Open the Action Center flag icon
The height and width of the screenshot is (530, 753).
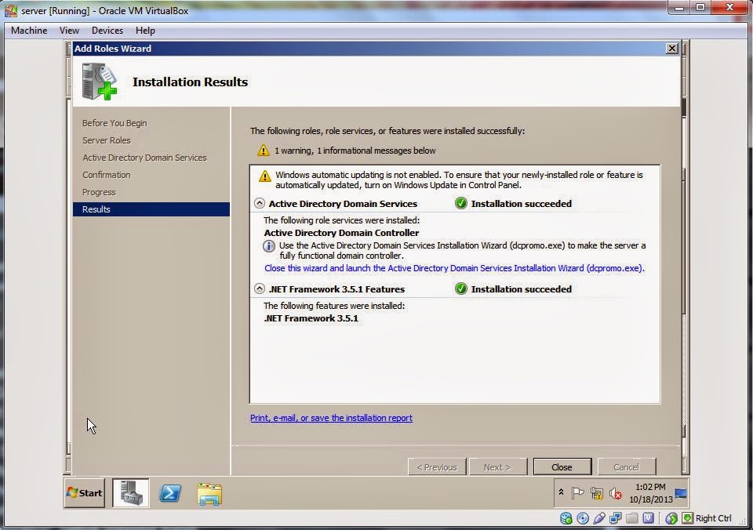578,493
